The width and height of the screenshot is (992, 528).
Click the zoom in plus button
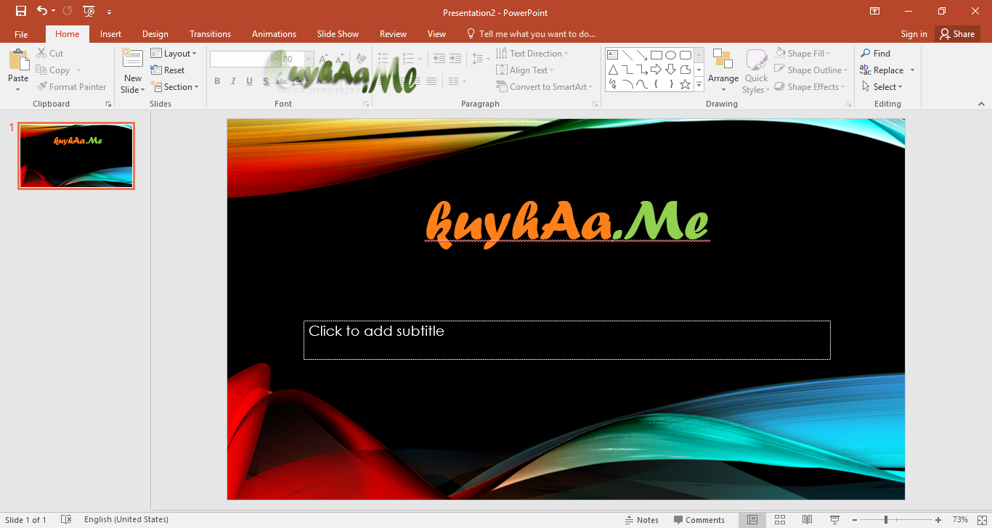click(x=939, y=519)
